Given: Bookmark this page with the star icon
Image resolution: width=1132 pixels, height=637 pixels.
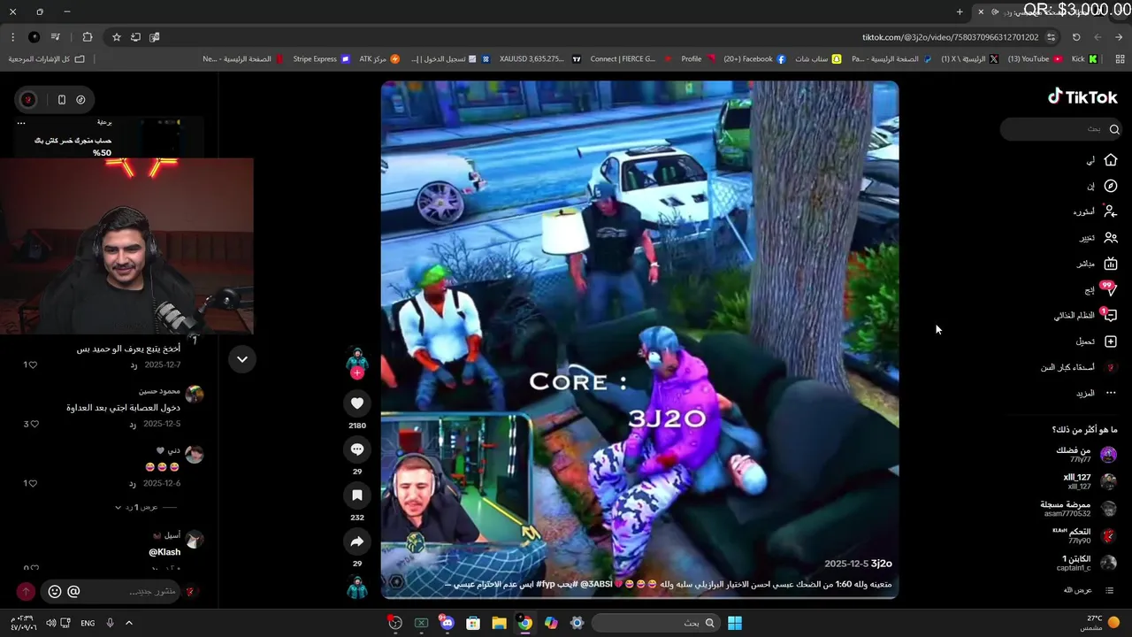Looking at the screenshot, I should (116, 37).
